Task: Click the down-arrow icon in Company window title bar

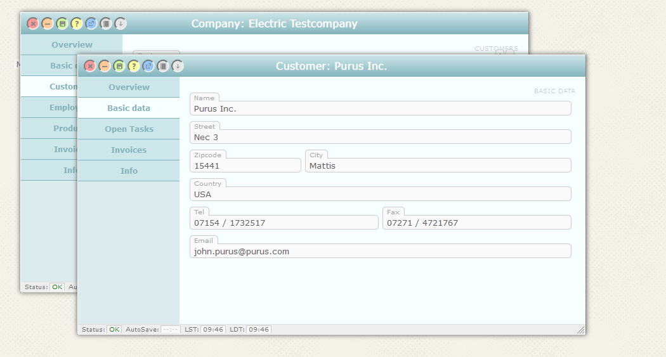Action: pos(121,23)
